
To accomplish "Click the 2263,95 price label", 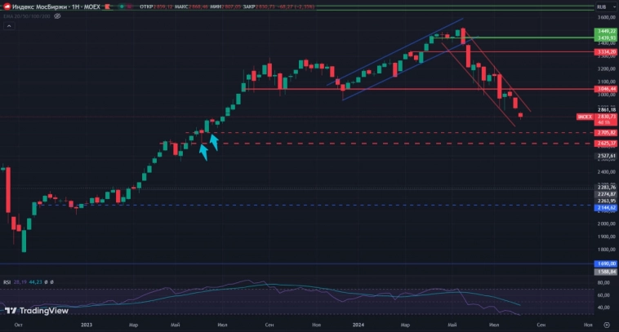I will (606, 201).
